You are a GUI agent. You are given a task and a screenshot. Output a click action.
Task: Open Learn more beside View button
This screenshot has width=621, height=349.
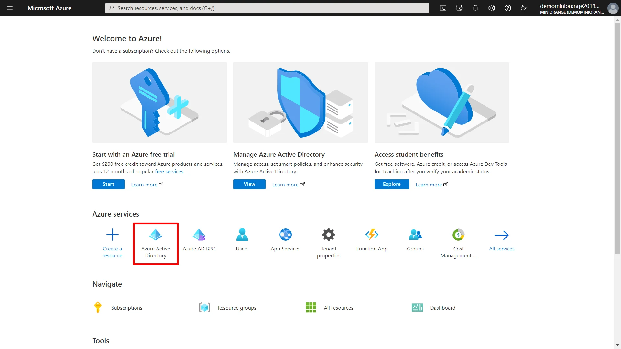click(x=288, y=185)
